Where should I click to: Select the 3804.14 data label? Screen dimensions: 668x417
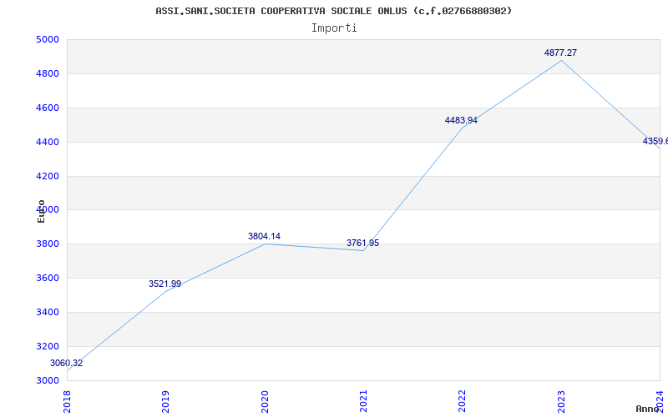click(264, 236)
